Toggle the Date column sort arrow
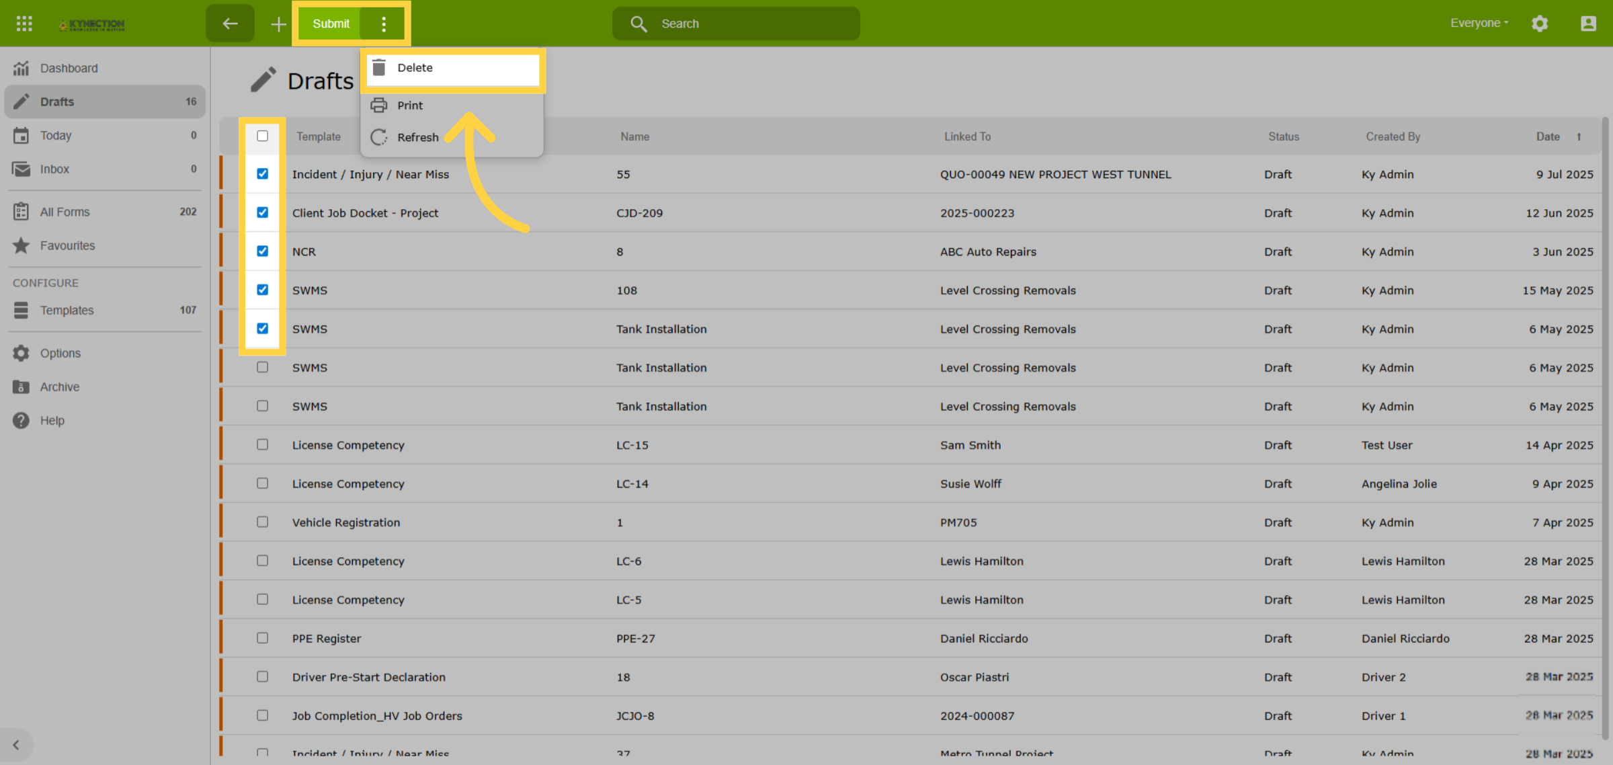 1579,136
